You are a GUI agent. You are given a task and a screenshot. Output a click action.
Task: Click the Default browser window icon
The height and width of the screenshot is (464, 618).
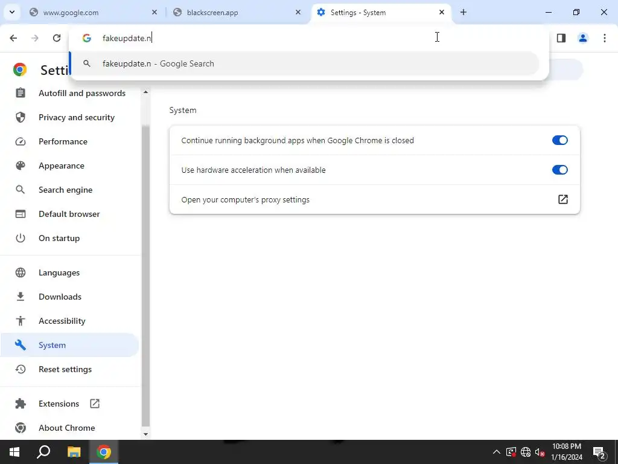pos(21,214)
